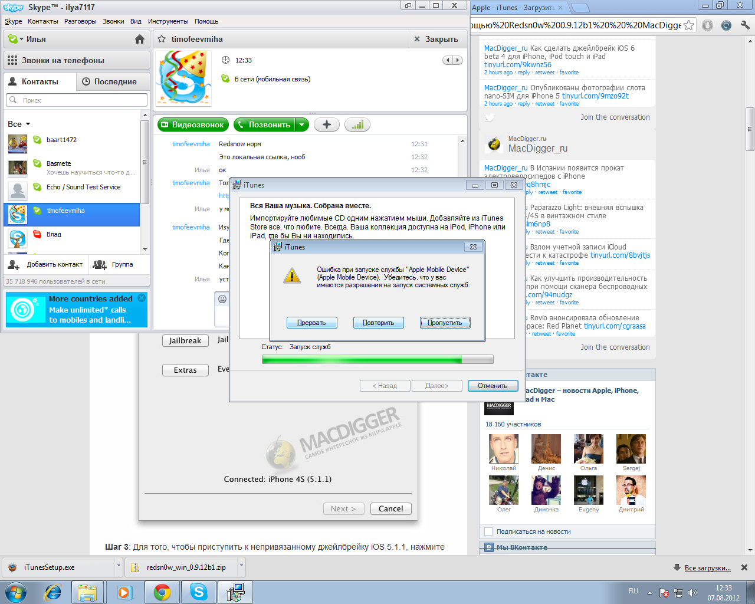Click the Jailbreak button in redsn0w
The height and width of the screenshot is (604, 755).
coord(185,341)
